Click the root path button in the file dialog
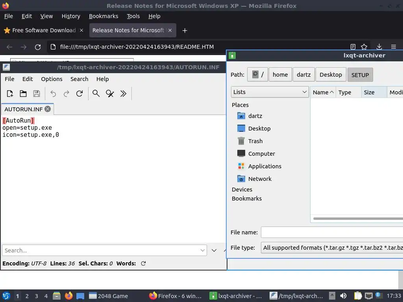The height and width of the screenshot is (302, 403). coord(257,75)
